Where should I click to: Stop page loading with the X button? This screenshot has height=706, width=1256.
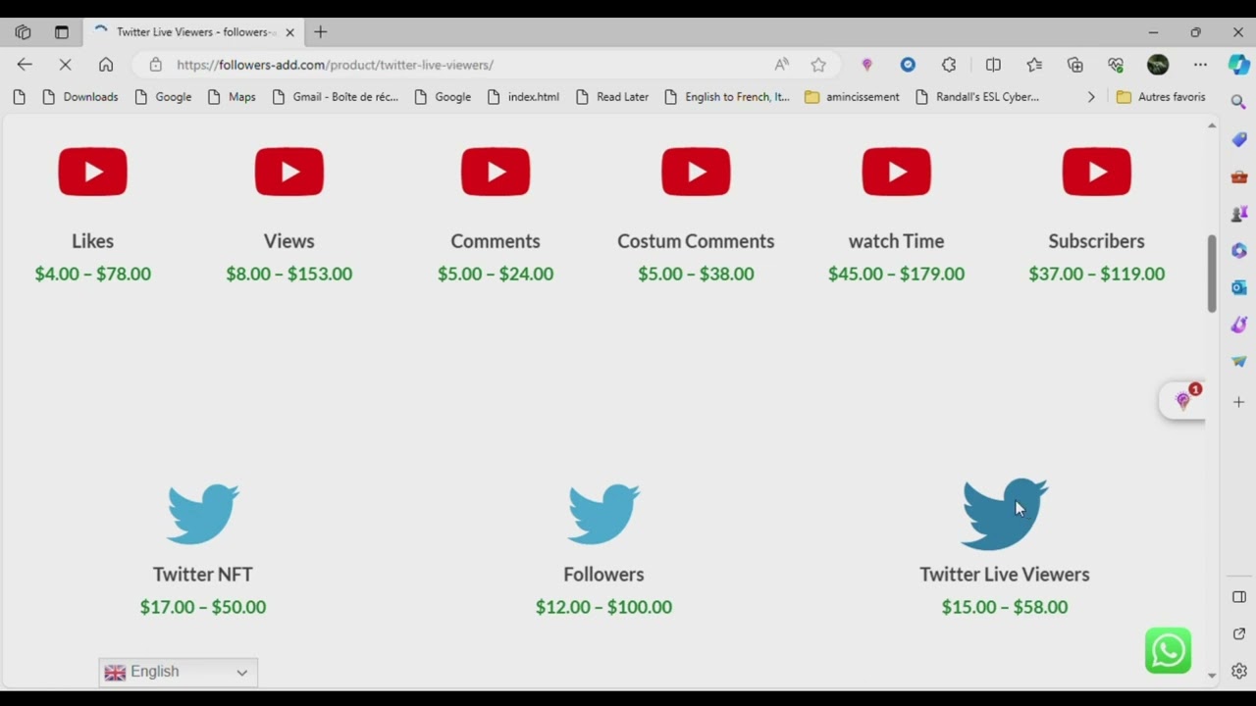(65, 65)
